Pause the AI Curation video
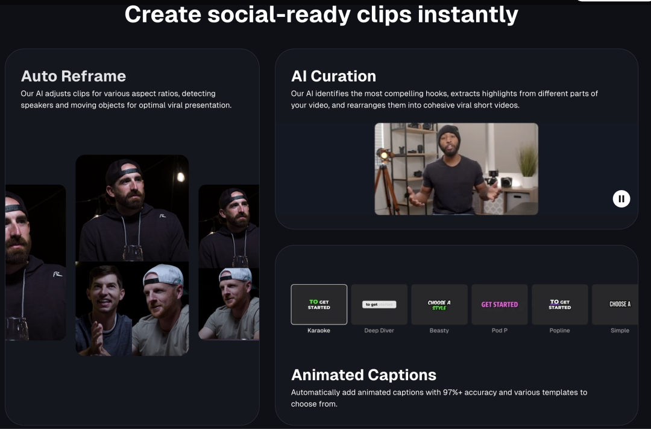Image resolution: width=651 pixels, height=429 pixels. [x=621, y=199]
